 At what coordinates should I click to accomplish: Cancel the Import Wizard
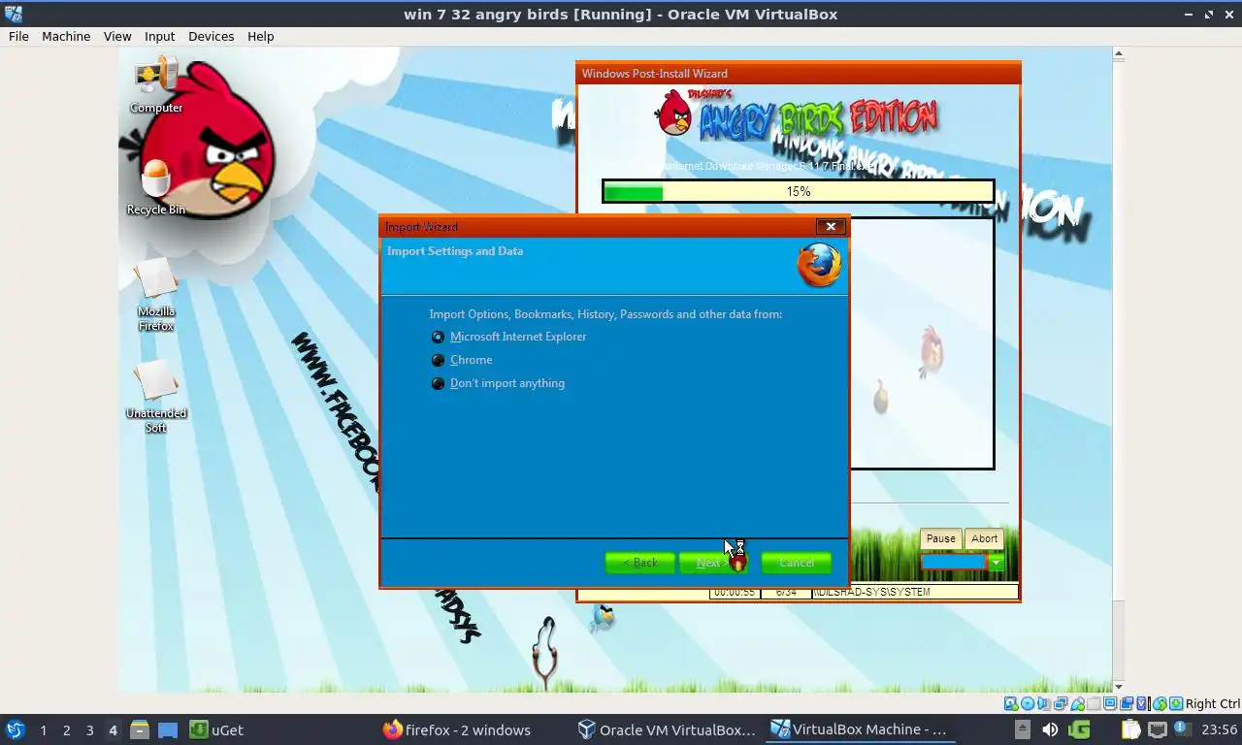pyautogui.click(x=796, y=563)
